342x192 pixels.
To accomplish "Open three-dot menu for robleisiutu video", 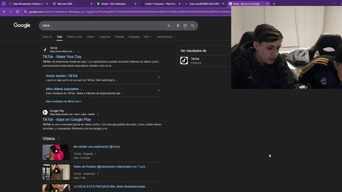I will (x=98, y=174).
